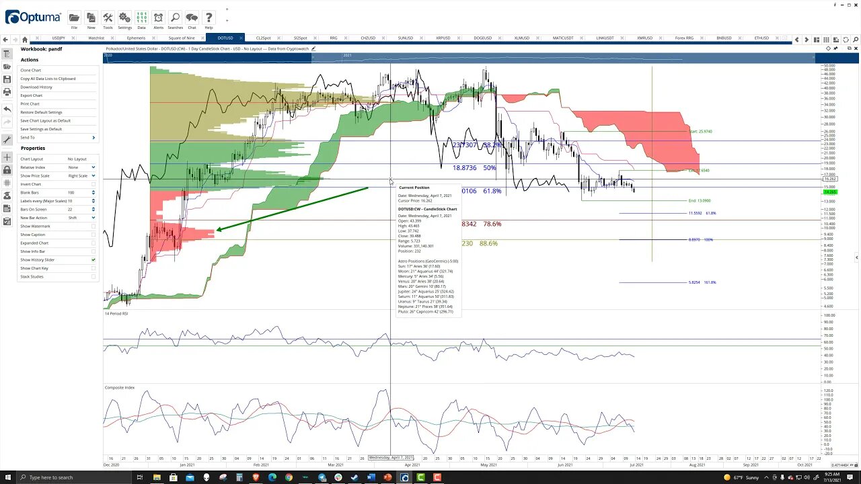861x484 pixels.
Task: Open the Help question mark icon
Action: pyautogui.click(x=209, y=19)
